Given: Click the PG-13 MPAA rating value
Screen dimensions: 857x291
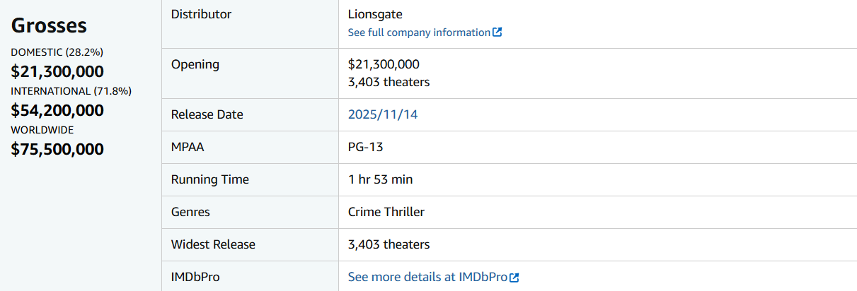Looking at the screenshot, I should pyautogui.click(x=366, y=147).
